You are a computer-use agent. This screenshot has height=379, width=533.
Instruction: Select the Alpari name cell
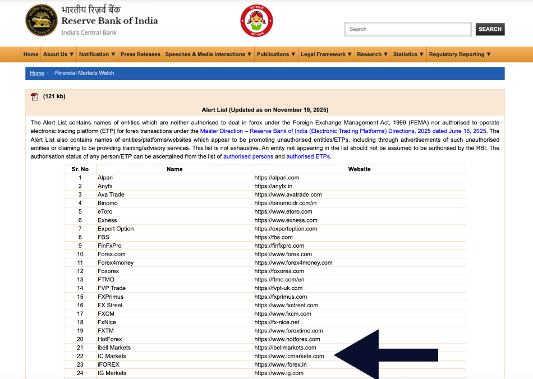(174, 178)
